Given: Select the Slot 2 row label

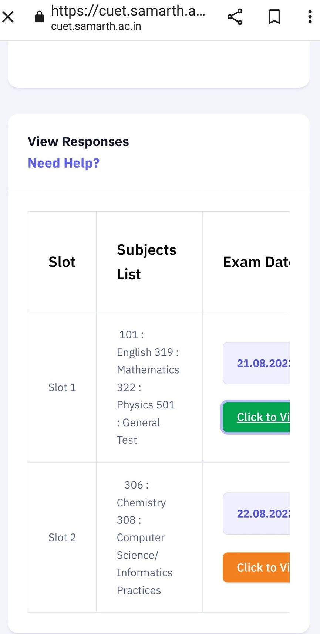Looking at the screenshot, I should tap(62, 538).
